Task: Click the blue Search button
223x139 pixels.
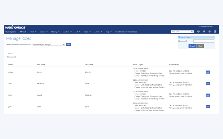Action: (192, 46)
